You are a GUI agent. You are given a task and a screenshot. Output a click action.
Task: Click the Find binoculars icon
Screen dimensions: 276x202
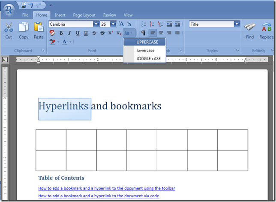point(250,27)
